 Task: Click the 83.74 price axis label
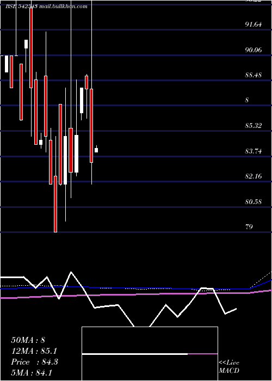pos(254,151)
